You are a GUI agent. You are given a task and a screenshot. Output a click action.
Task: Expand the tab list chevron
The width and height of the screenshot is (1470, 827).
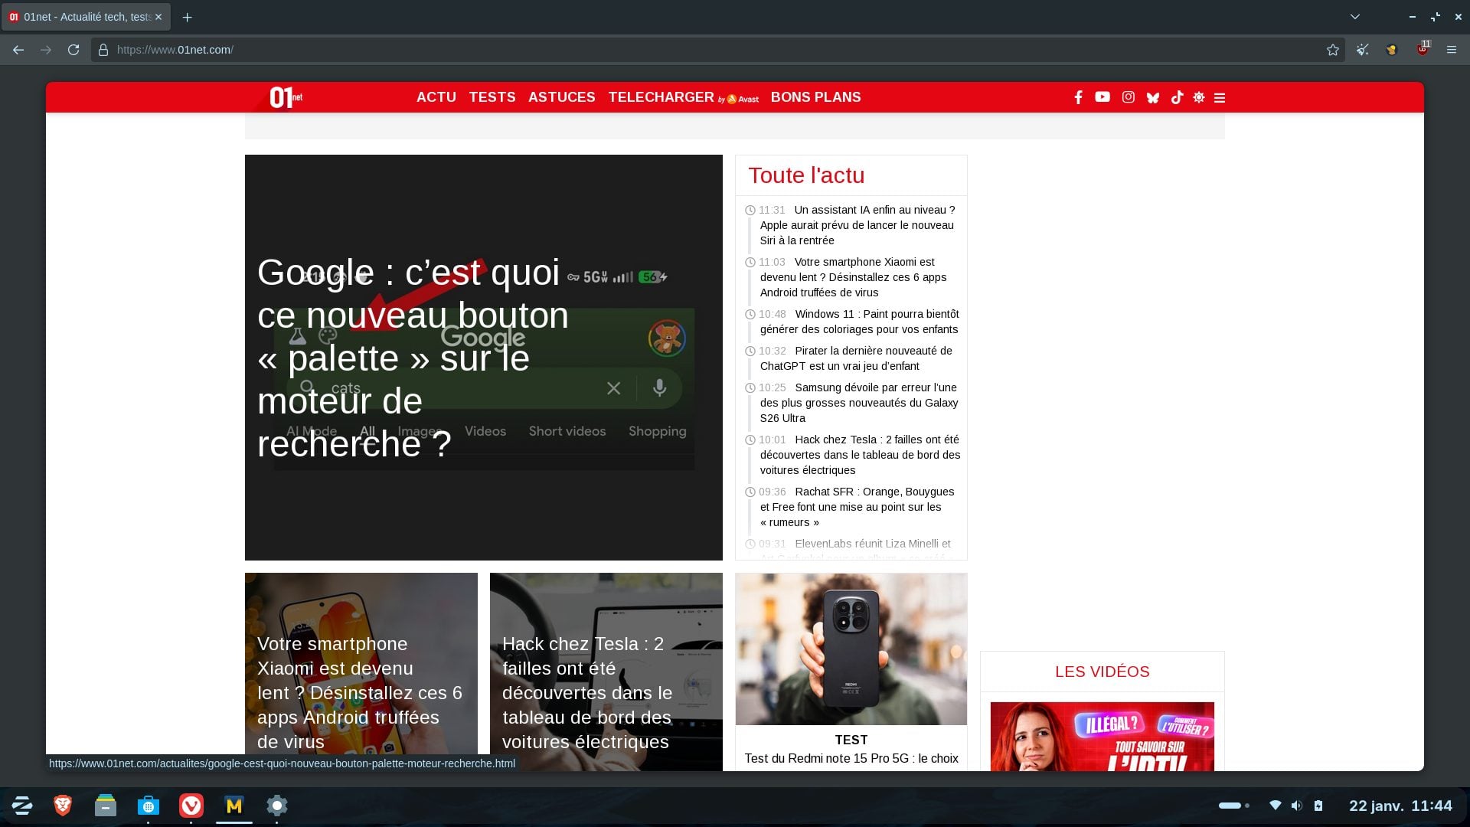(x=1354, y=16)
